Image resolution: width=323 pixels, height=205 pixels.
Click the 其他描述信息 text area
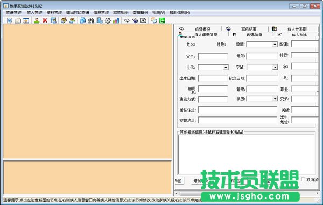coord(247,155)
